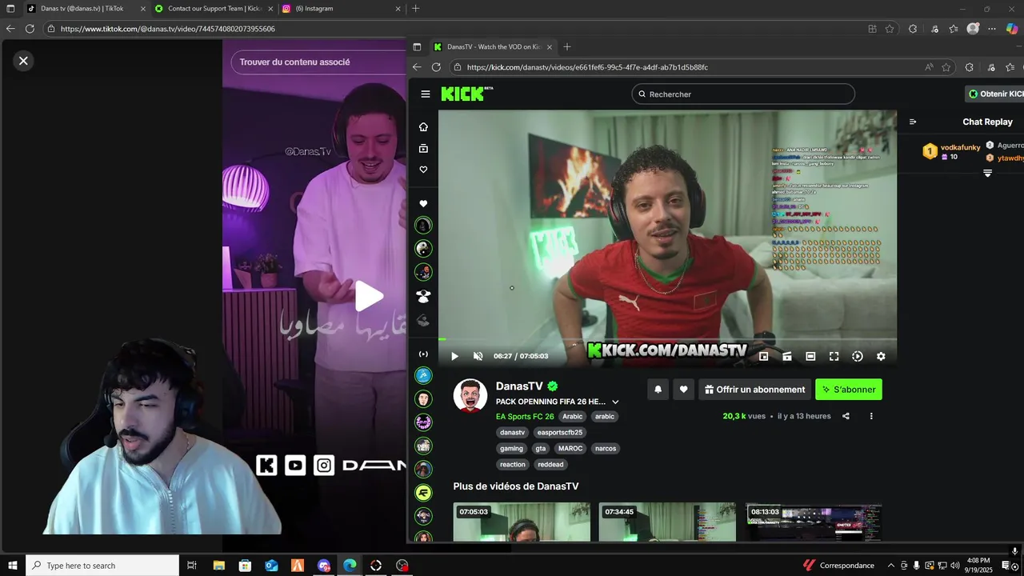The image size is (1024, 576).
Task: Select the gta tag
Action: pos(541,449)
